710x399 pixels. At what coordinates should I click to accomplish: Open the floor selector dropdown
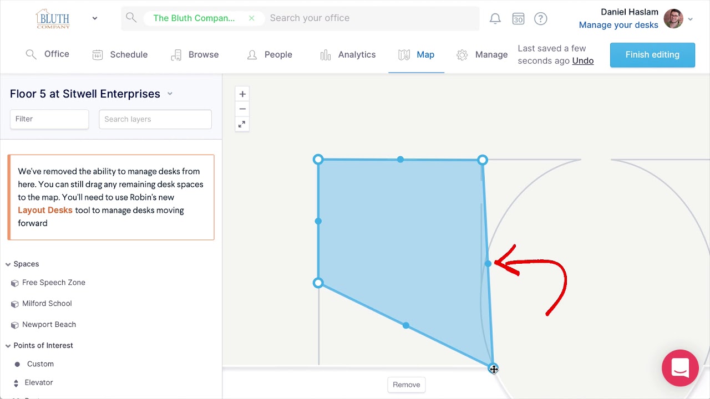point(170,94)
